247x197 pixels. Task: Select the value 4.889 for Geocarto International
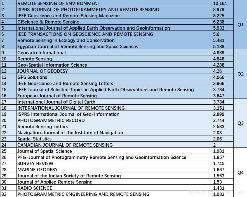coord(223,53)
